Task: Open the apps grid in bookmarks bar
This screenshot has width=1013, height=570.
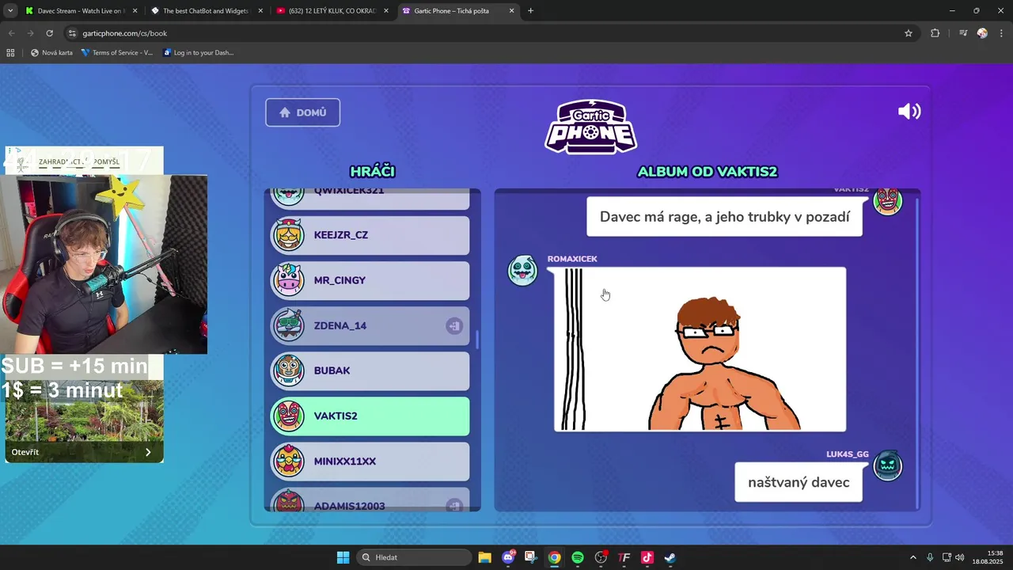Action: 10,53
